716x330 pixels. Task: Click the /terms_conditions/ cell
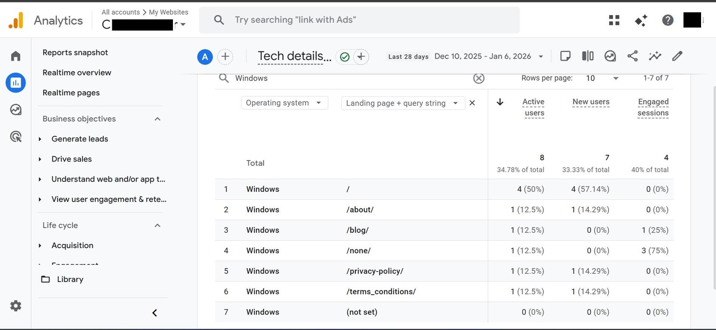click(x=381, y=291)
